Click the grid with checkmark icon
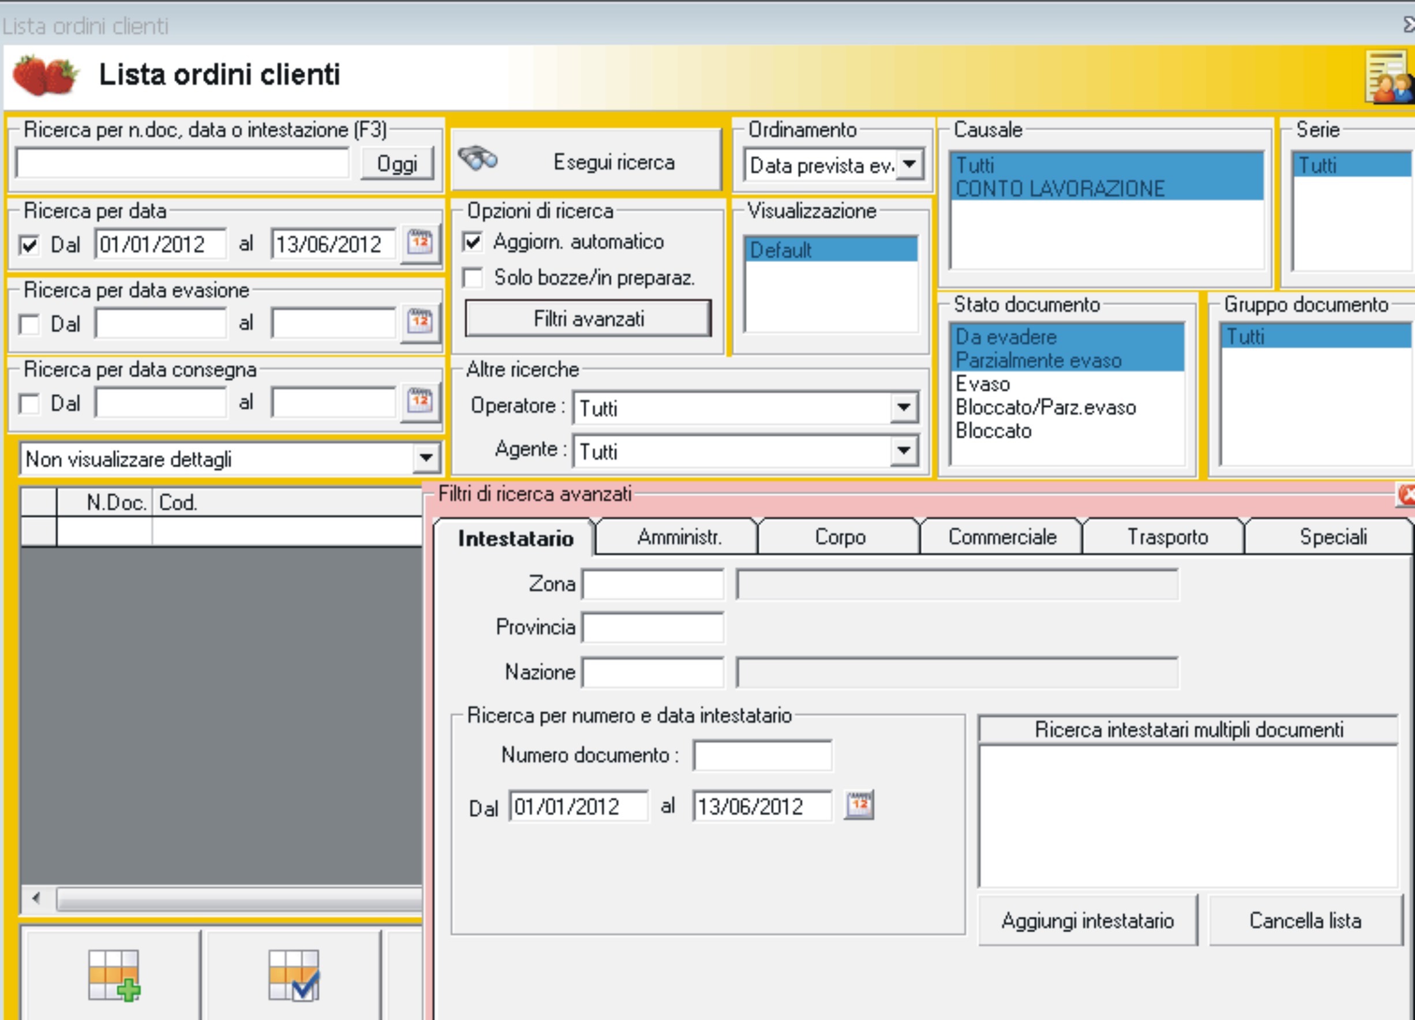Screen dimensions: 1415x1020 point(294,975)
